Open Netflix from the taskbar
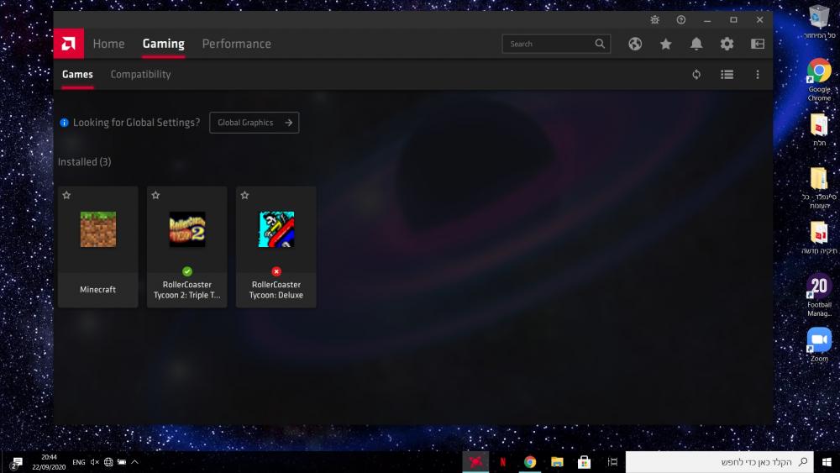The height and width of the screenshot is (473, 840). click(x=502, y=462)
